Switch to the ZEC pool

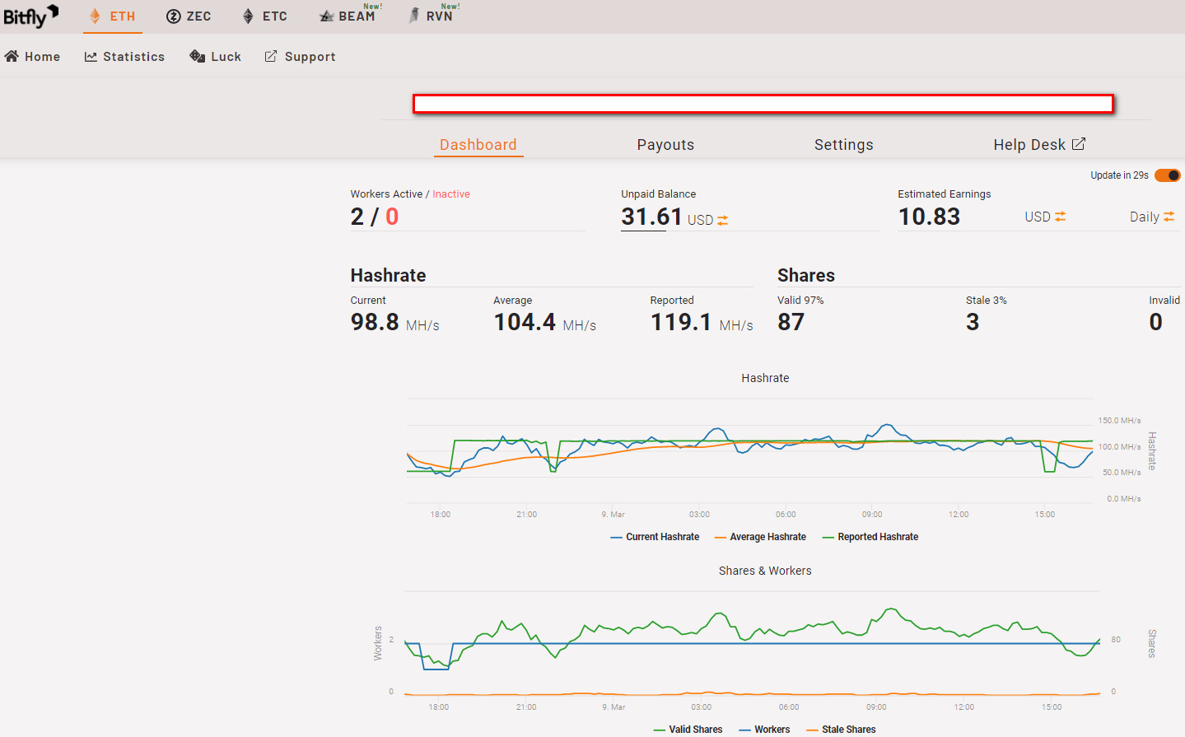(189, 16)
